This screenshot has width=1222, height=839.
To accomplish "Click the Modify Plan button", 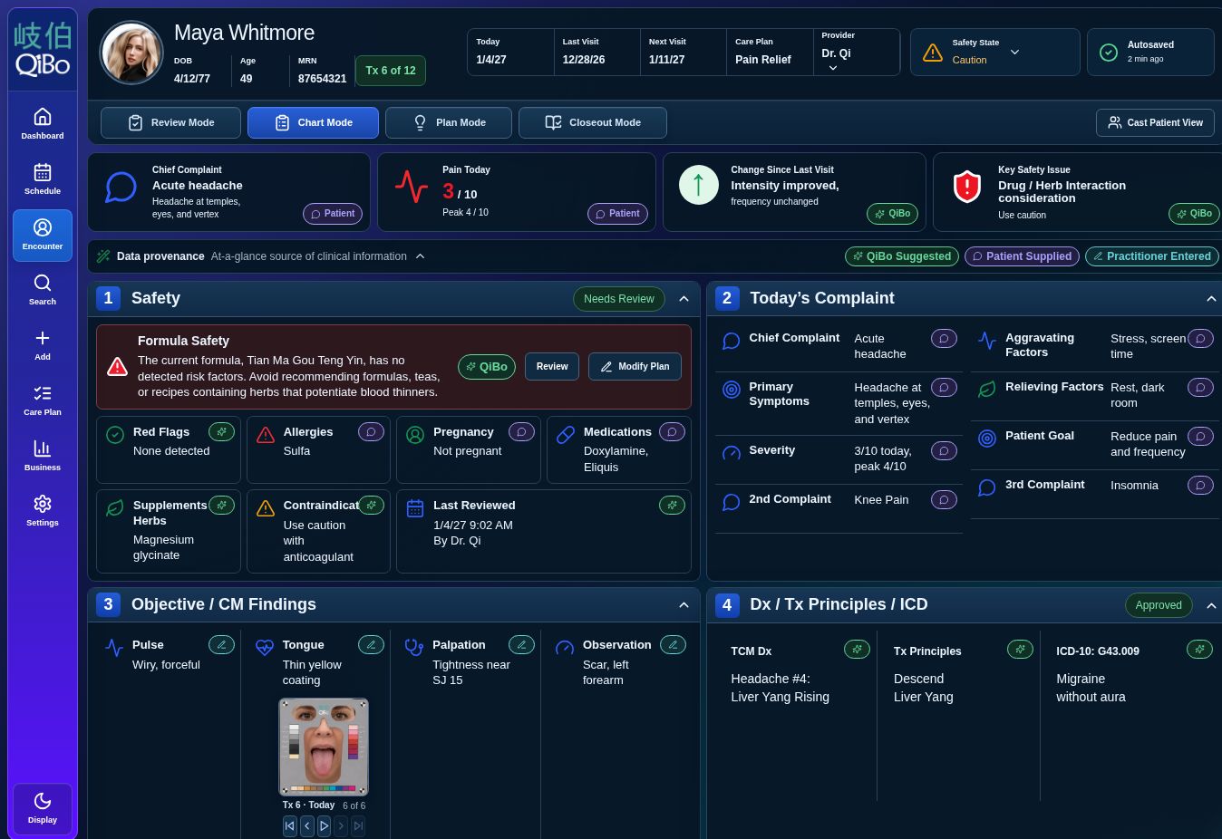I will (x=635, y=366).
